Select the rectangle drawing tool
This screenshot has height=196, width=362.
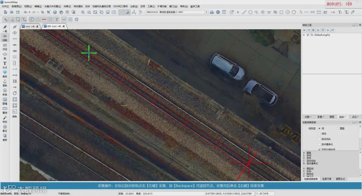coord(282,12)
